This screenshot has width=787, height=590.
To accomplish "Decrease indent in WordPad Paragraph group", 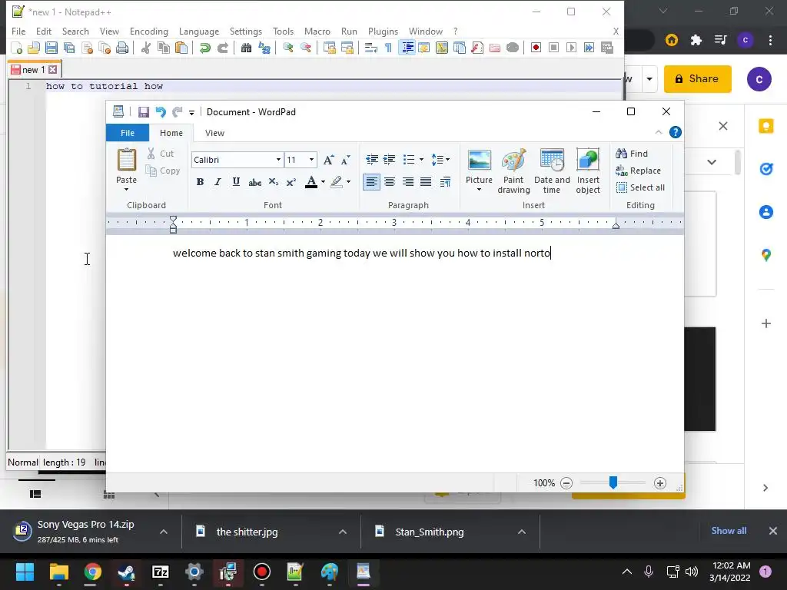I will tap(372, 160).
